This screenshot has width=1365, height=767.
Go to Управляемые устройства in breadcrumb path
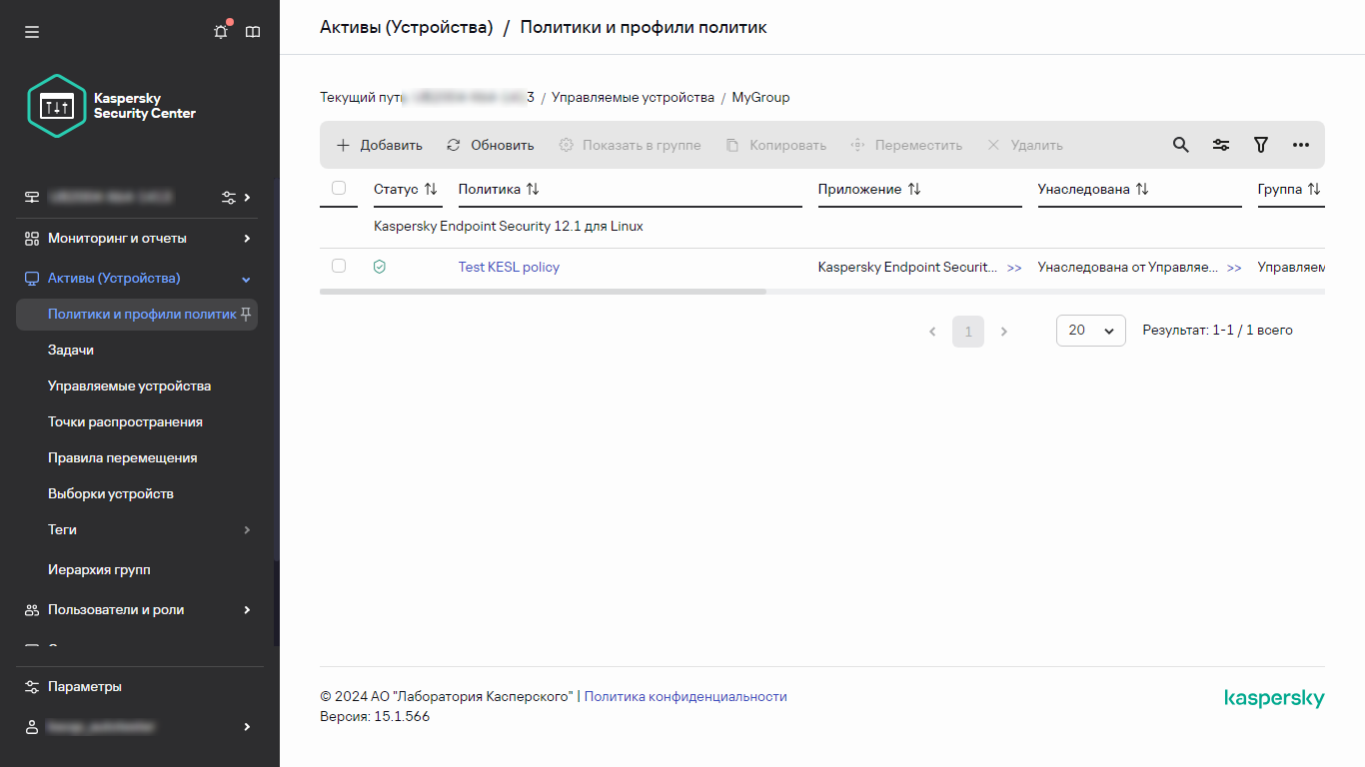pyautogui.click(x=634, y=97)
